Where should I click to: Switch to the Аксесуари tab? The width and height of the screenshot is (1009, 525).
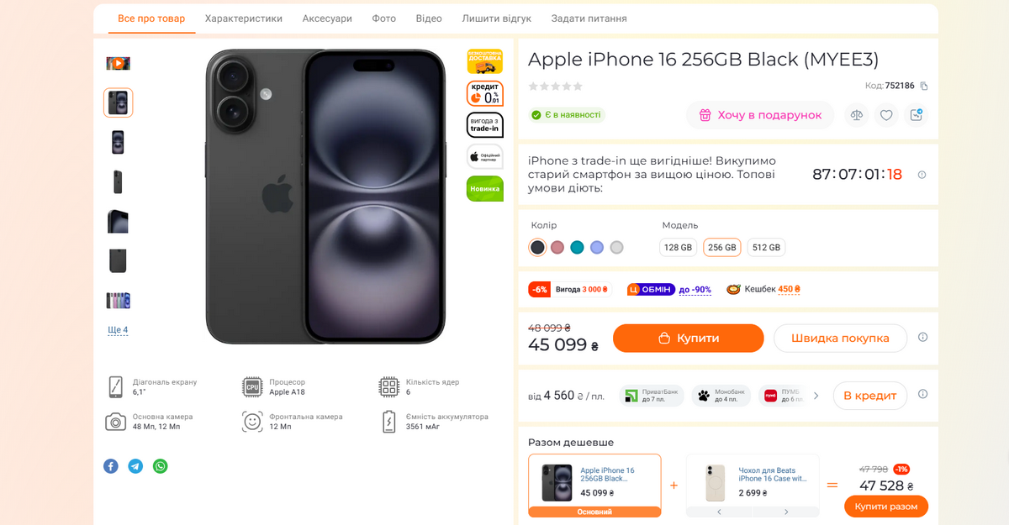(x=327, y=18)
